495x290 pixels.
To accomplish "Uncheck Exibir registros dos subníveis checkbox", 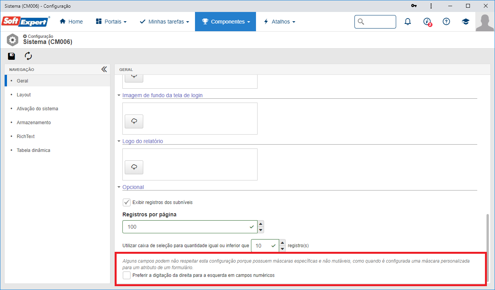I will pyautogui.click(x=126, y=202).
